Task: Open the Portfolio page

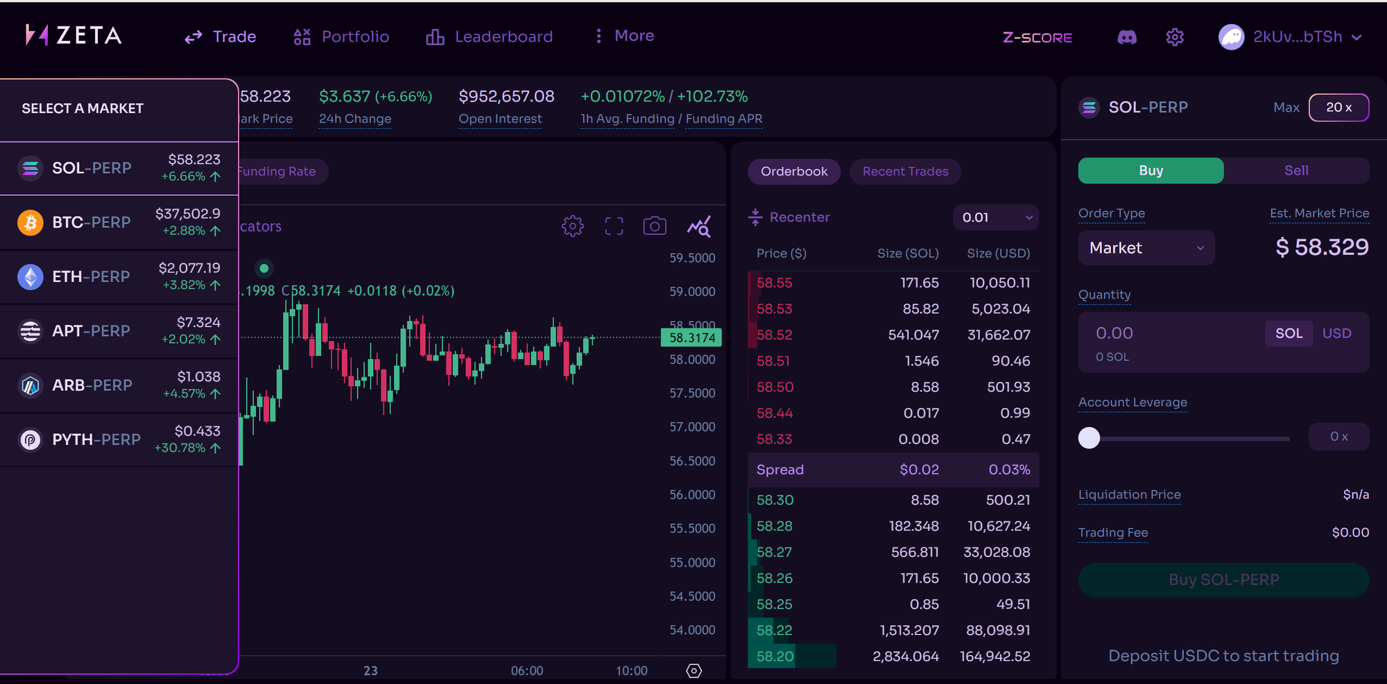Action: (x=341, y=37)
